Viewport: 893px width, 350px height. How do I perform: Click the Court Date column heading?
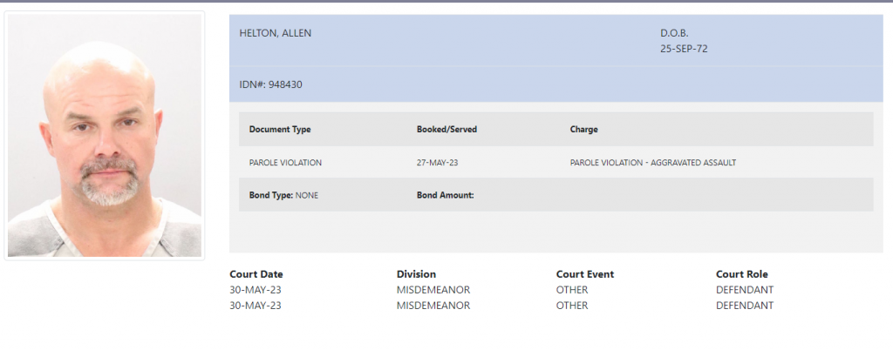coord(256,274)
